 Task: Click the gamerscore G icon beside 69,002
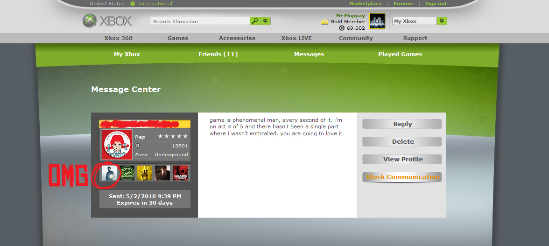coord(342,28)
